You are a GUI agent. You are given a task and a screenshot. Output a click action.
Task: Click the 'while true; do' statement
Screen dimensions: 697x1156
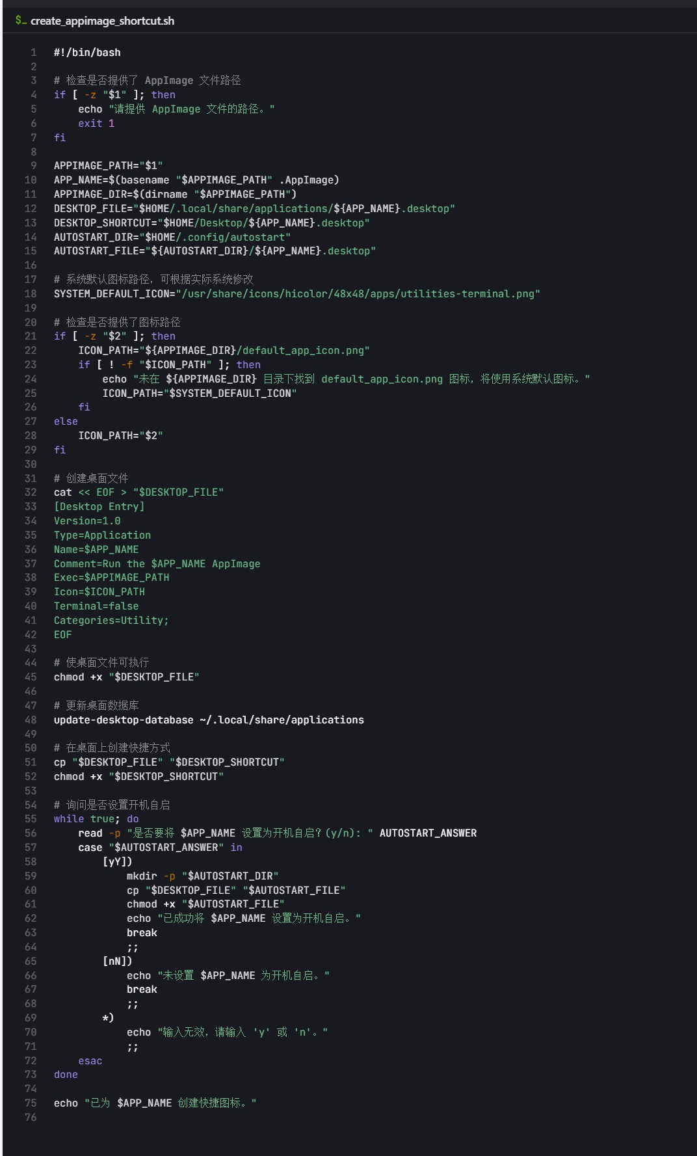tap(96, 818)
